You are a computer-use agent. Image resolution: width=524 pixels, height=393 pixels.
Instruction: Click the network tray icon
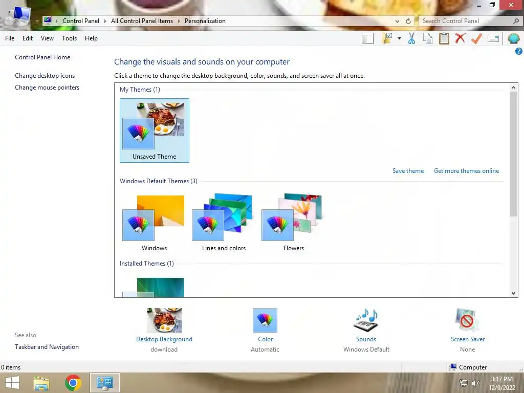(x=464, y=383)
